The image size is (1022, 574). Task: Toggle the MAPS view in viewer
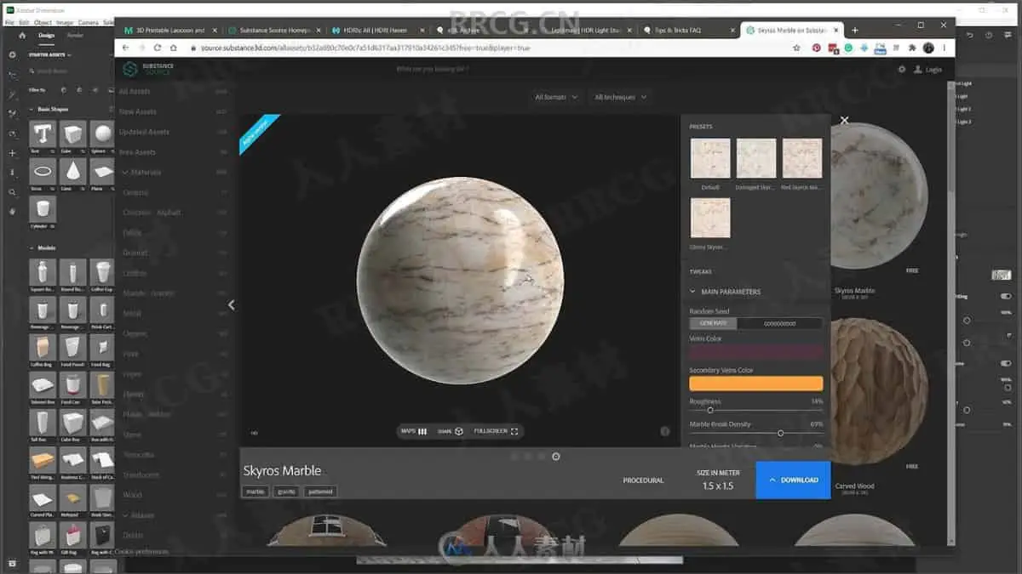click(414, 431)
